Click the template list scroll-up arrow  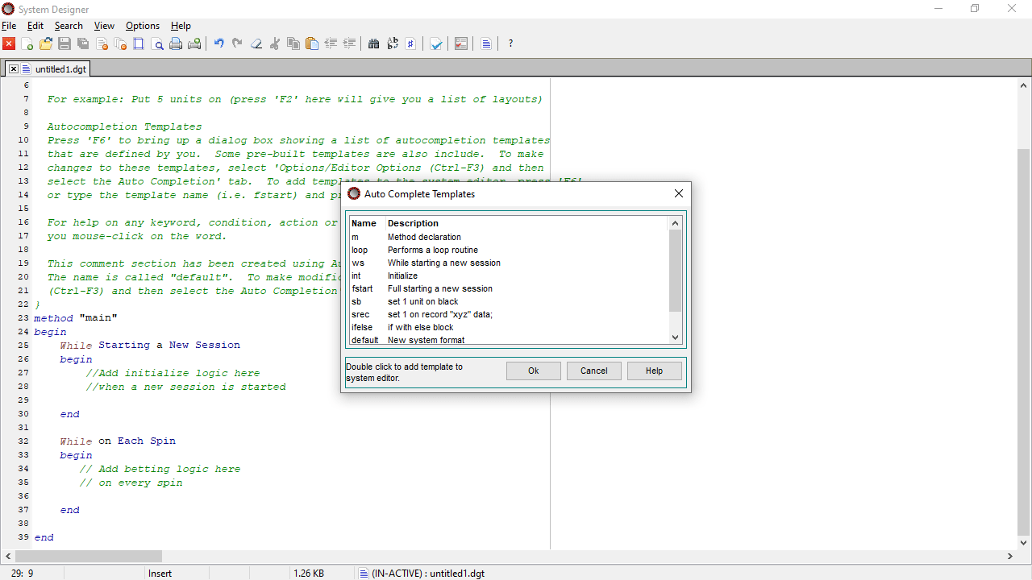click(x=676, y=223)
